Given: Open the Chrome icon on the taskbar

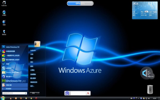Looking at the screenshot, I should [31, 98].
